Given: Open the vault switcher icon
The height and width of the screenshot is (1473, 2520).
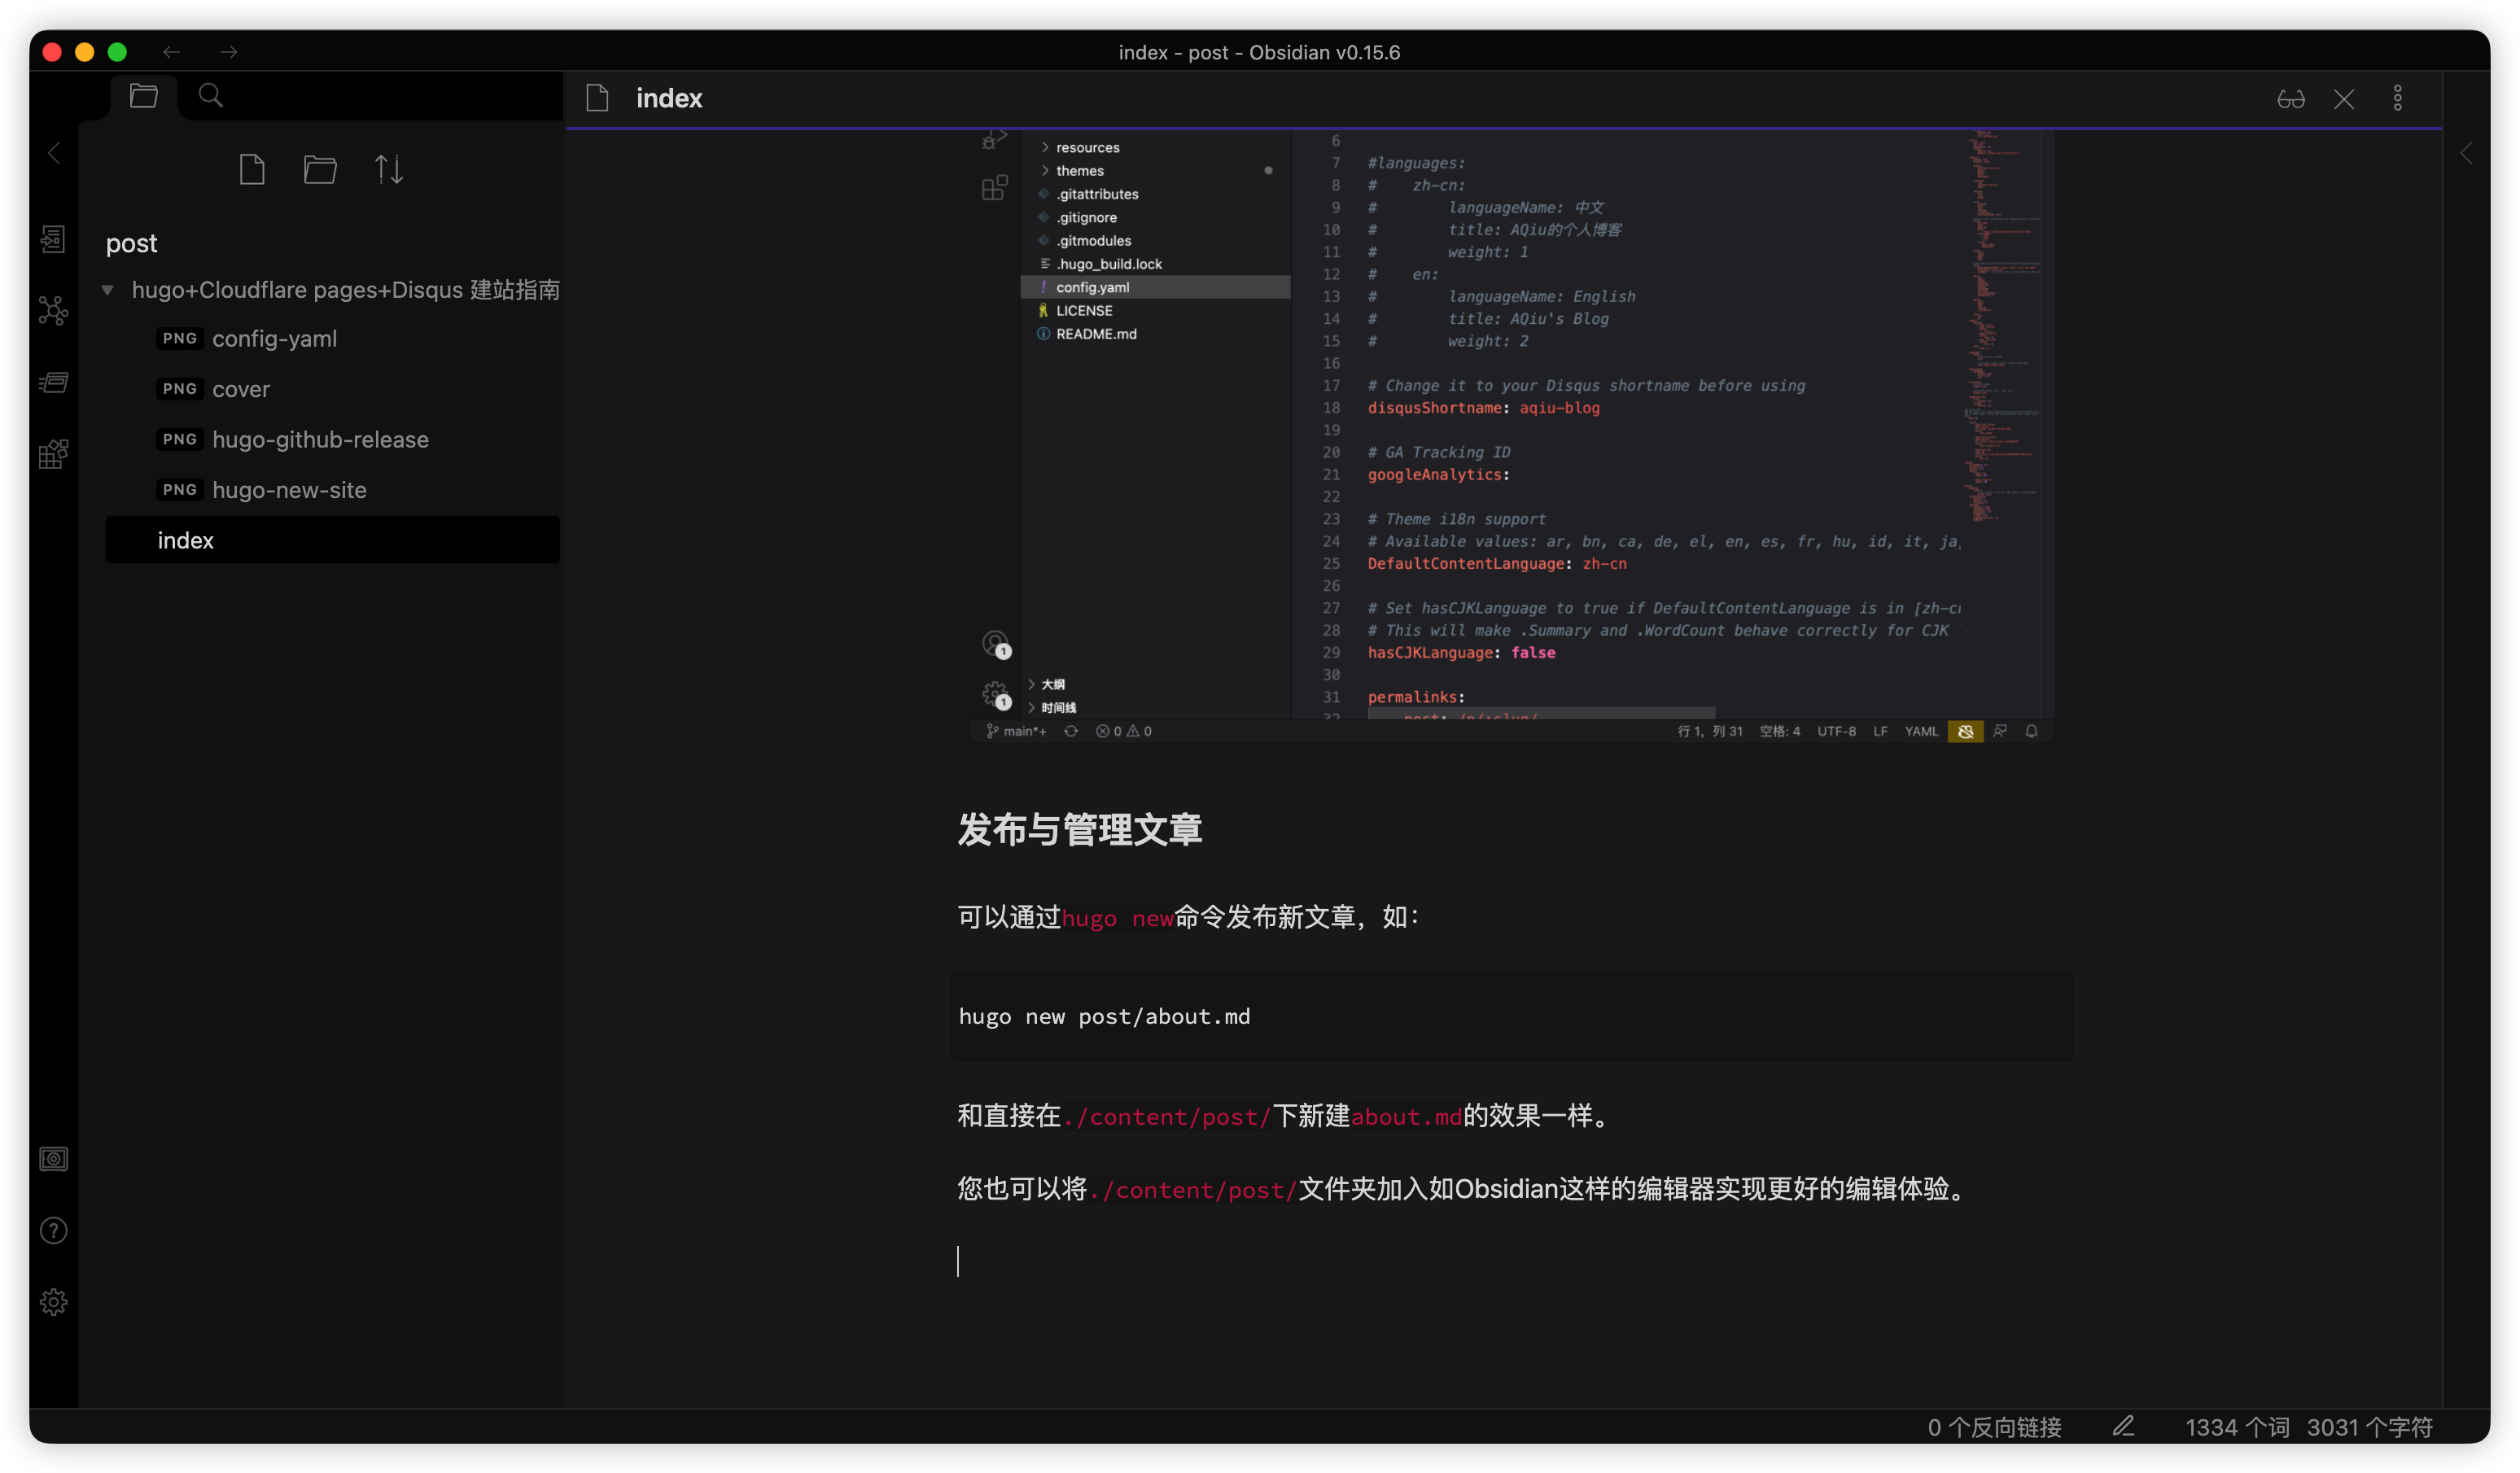Looking at the screenshot, I should (52, 1159).
